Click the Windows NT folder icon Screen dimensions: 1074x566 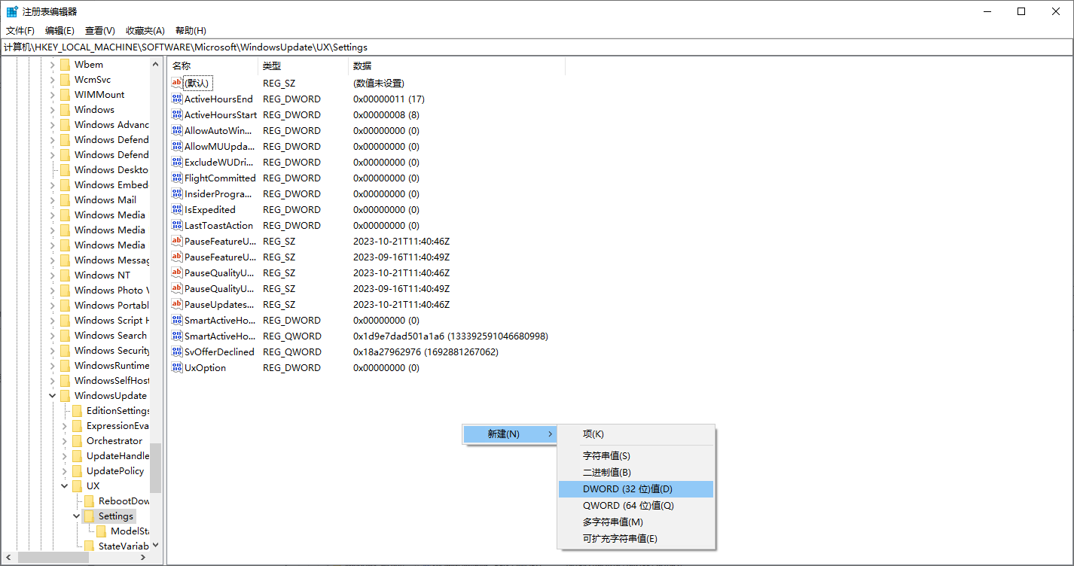pos(65,275)
